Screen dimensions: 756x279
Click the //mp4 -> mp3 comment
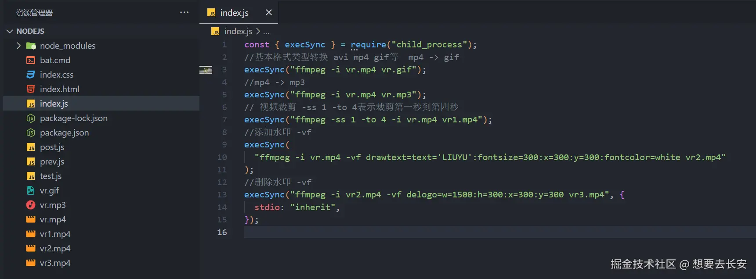point(275,82)
